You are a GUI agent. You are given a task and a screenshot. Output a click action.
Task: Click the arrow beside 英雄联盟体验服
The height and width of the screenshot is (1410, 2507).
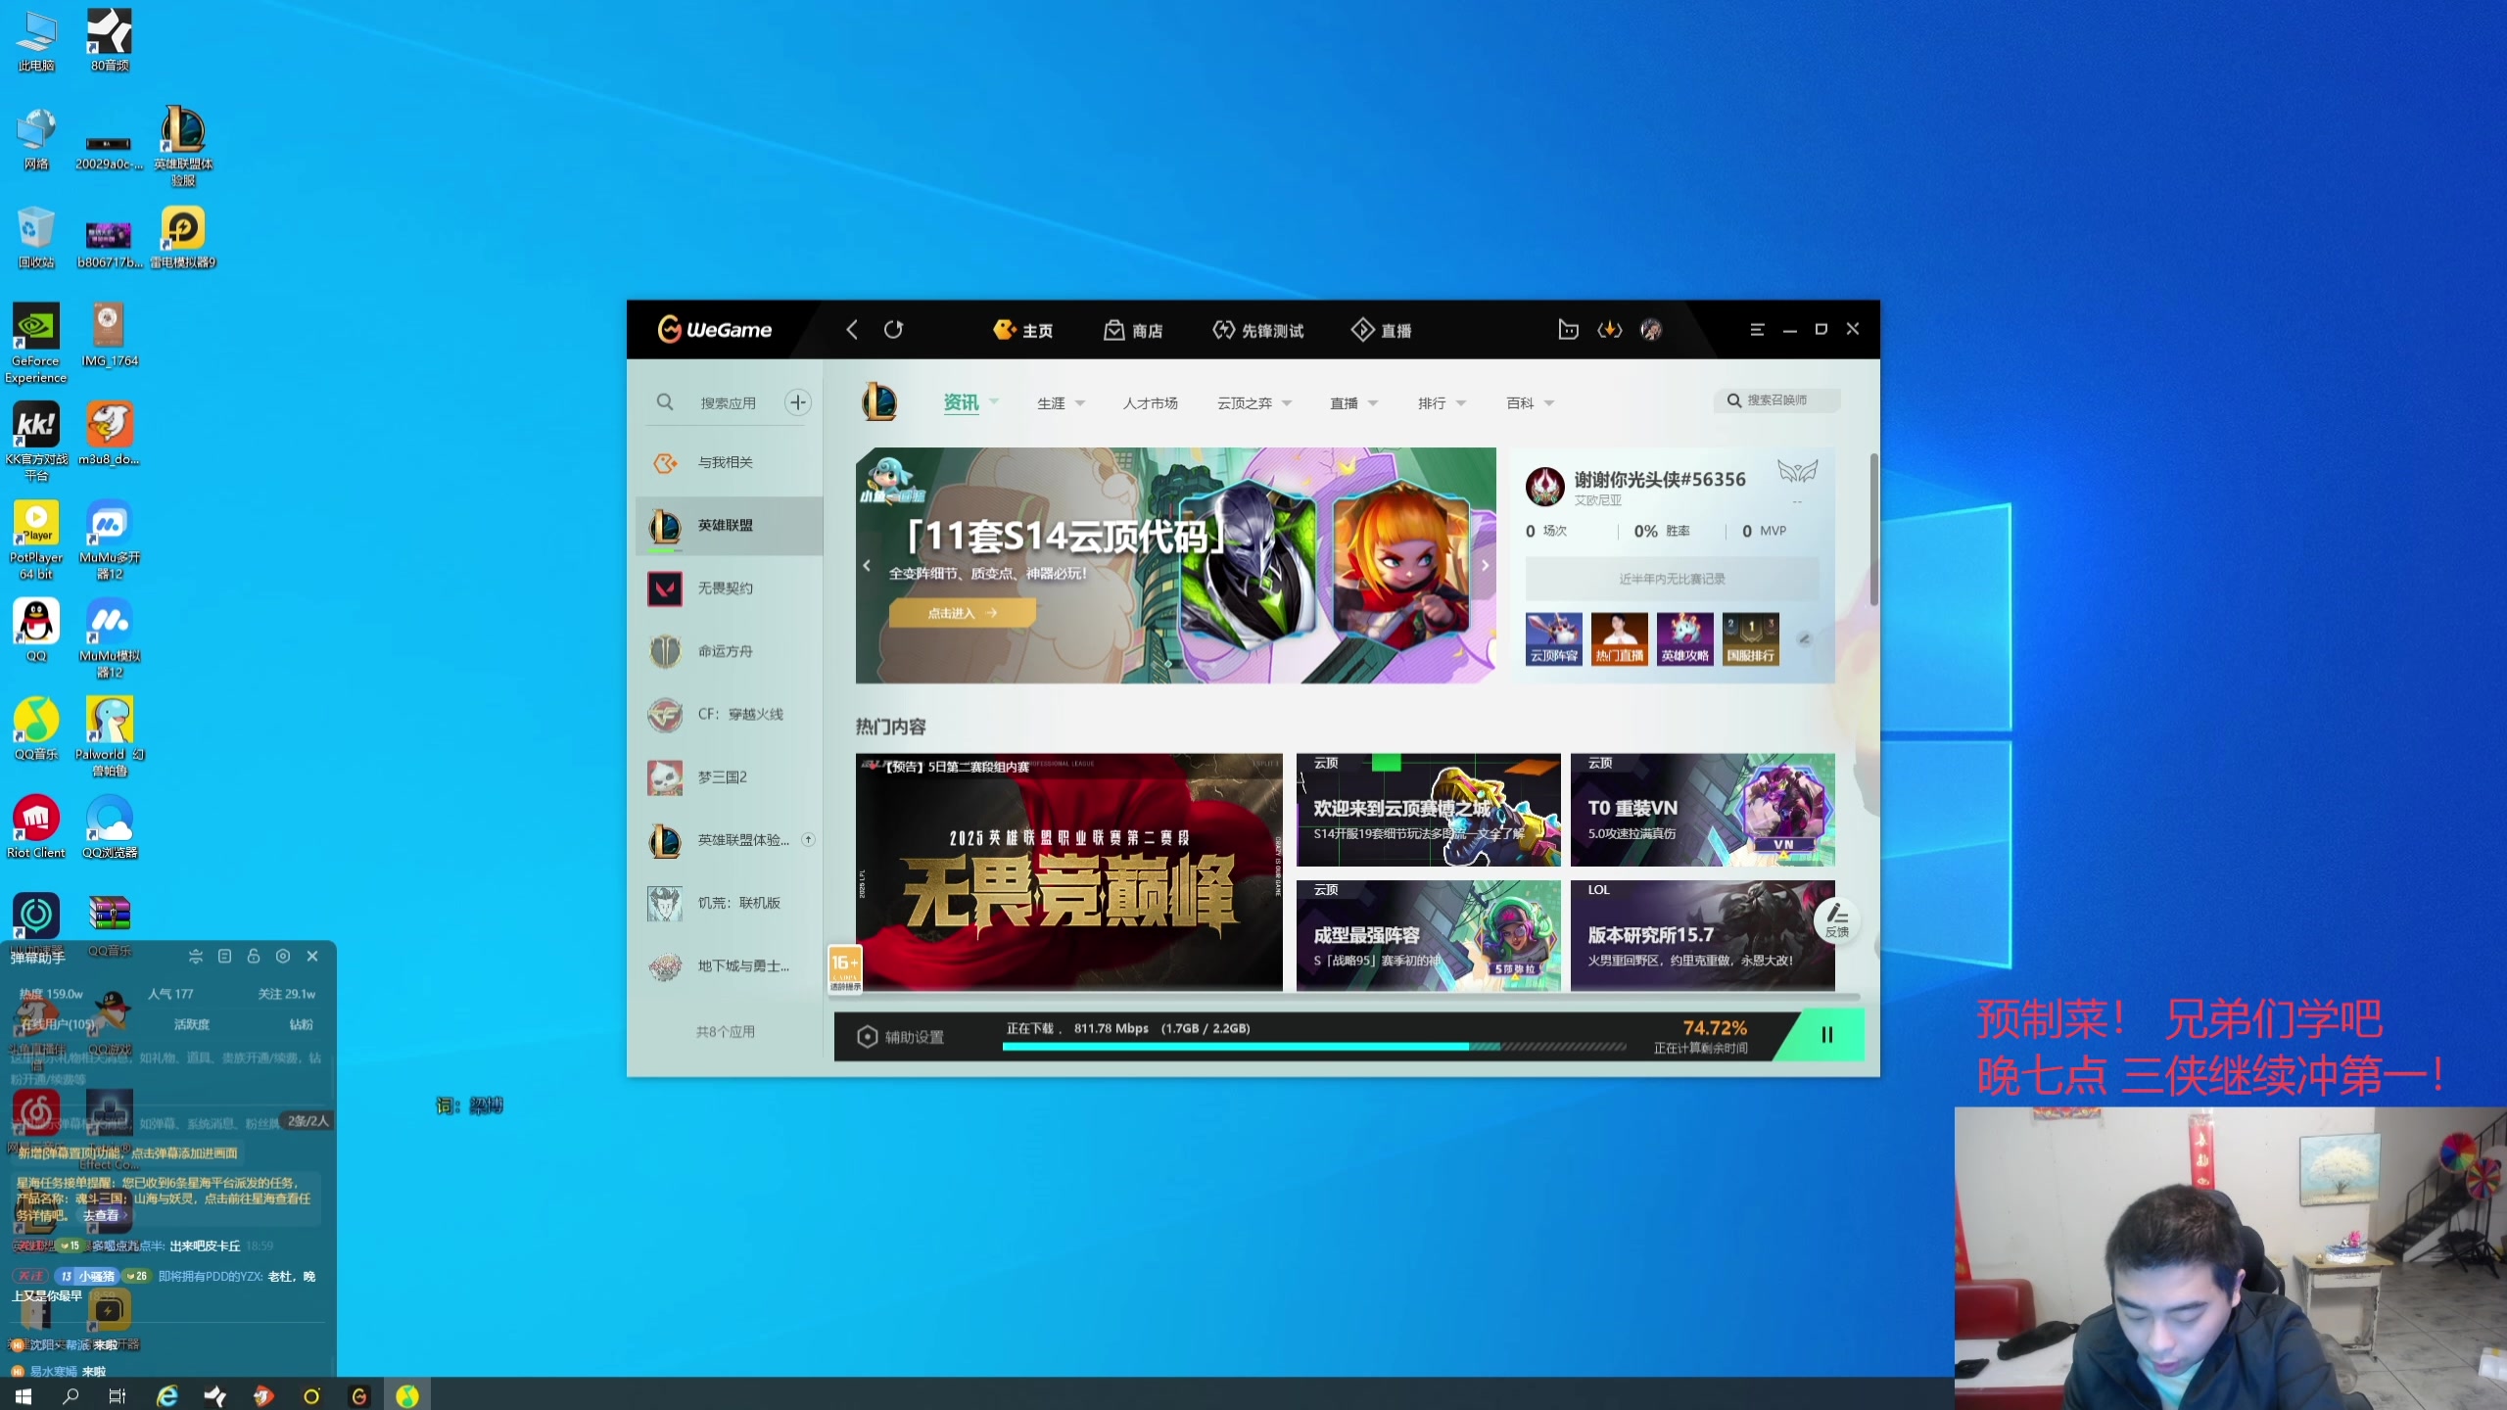click(808, 839)
